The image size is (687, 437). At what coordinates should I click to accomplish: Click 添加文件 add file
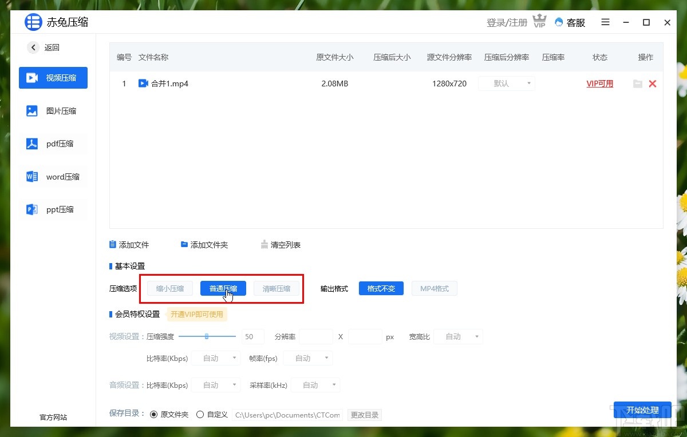click(129, 245)
